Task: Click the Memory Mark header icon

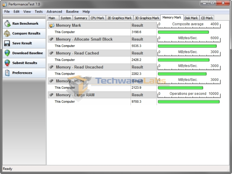Action: coord(52,25)
